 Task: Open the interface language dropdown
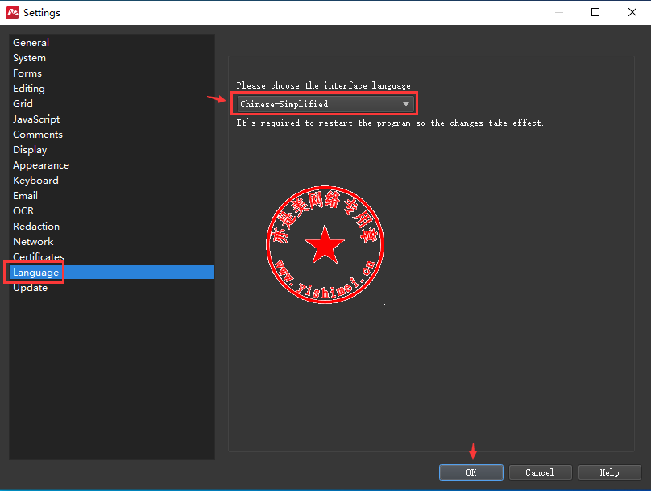(325, 104)
